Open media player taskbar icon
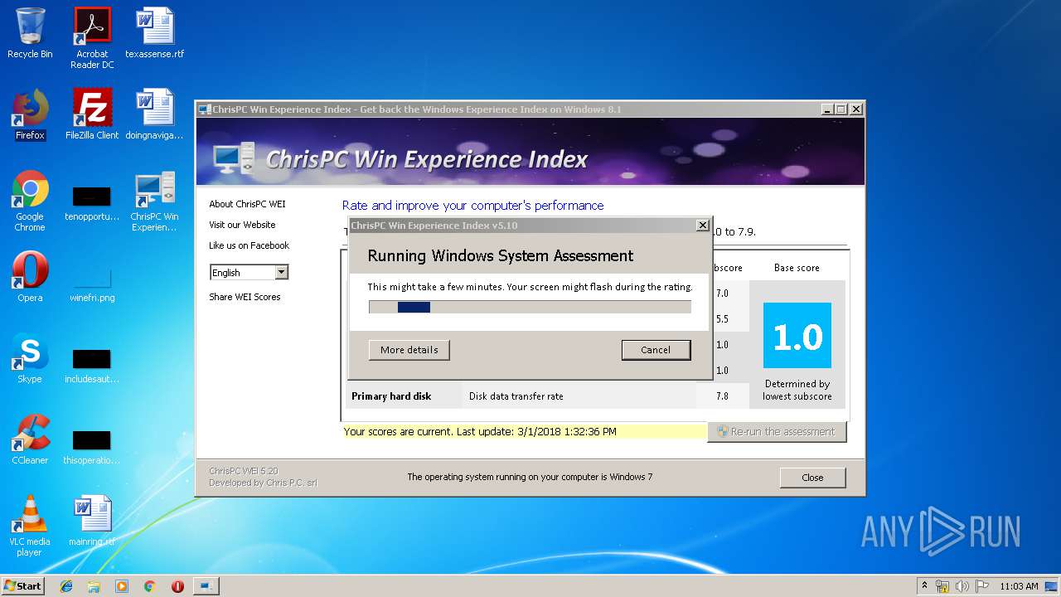Viewport: 1061px width, 597px height. [x=122, y=586]
